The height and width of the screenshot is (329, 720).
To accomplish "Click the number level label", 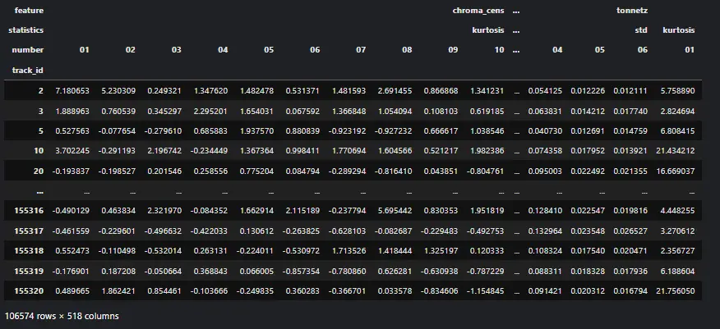I will (28, 50).
